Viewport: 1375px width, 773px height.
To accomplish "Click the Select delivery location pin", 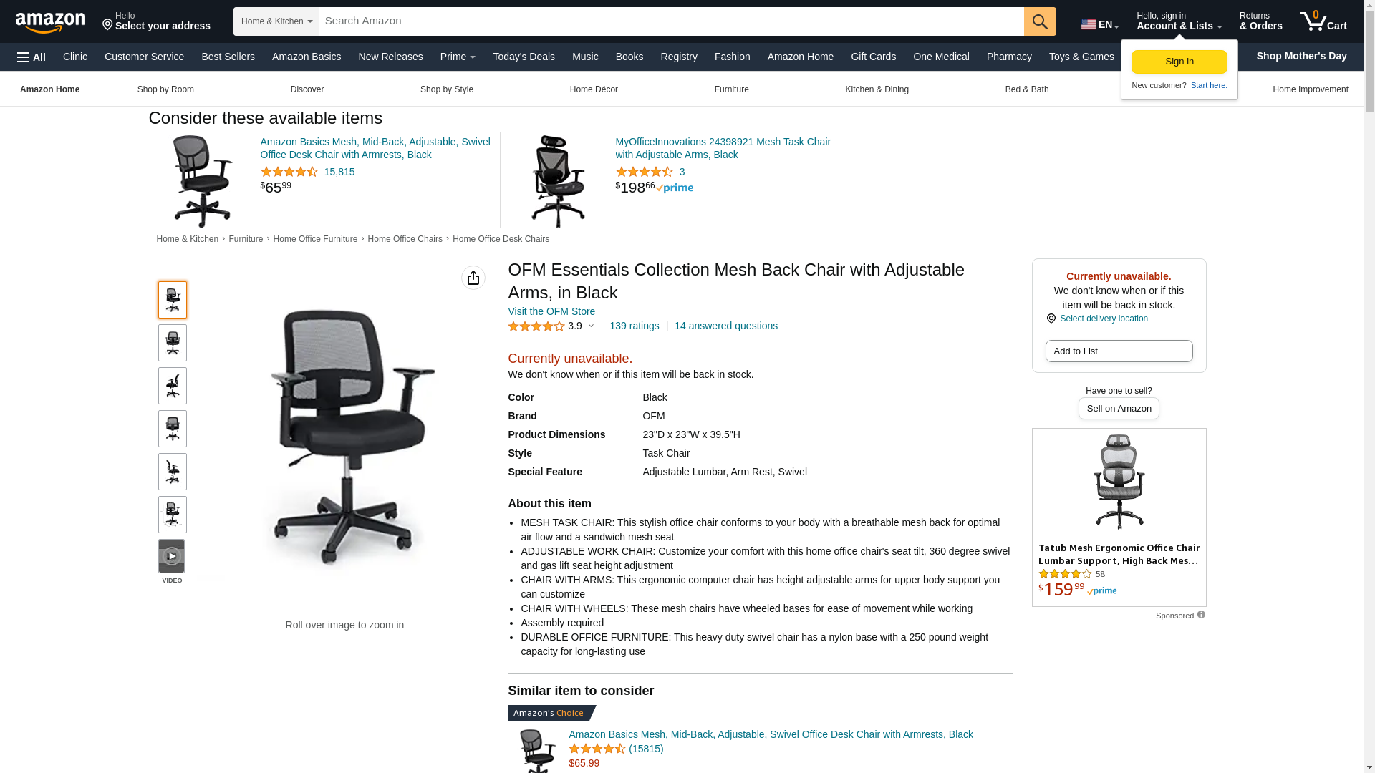I will point(1051,319).
